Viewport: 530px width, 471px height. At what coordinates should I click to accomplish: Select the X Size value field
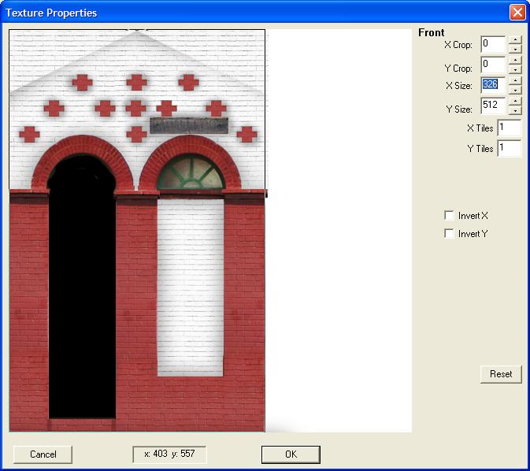[x=492, y=84]
